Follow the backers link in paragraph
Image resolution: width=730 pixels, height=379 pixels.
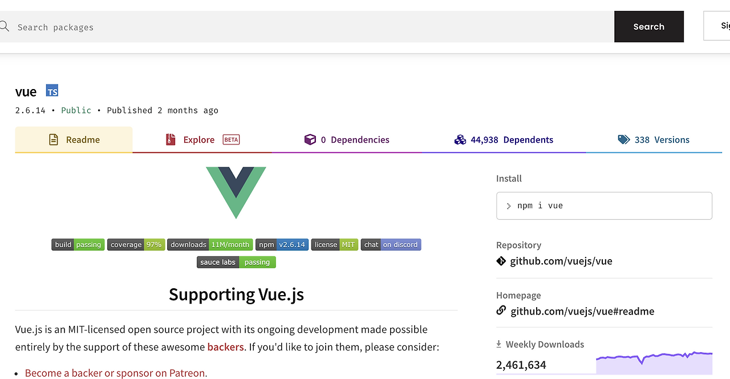(225, 347)
